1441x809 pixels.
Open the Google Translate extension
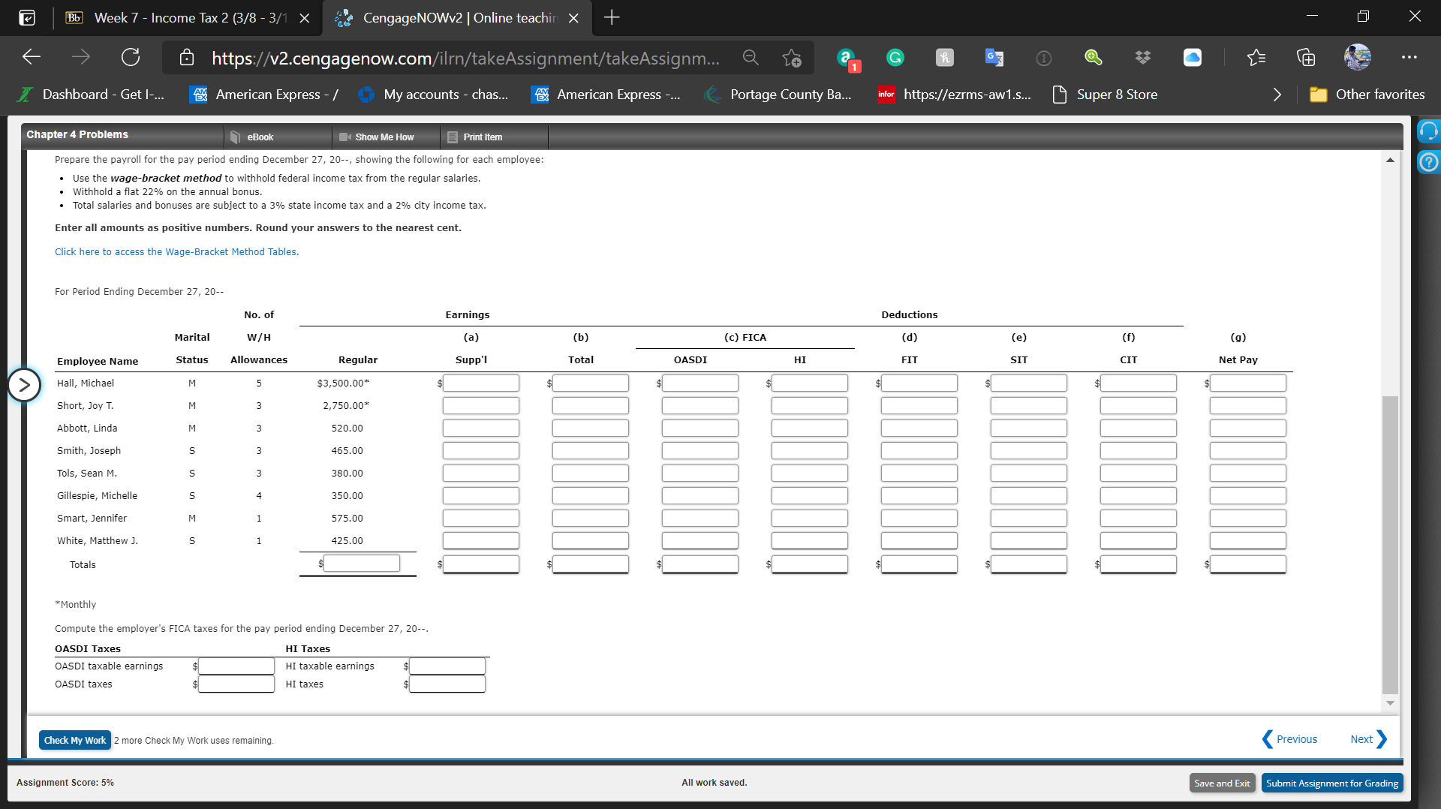click(994, 57)
